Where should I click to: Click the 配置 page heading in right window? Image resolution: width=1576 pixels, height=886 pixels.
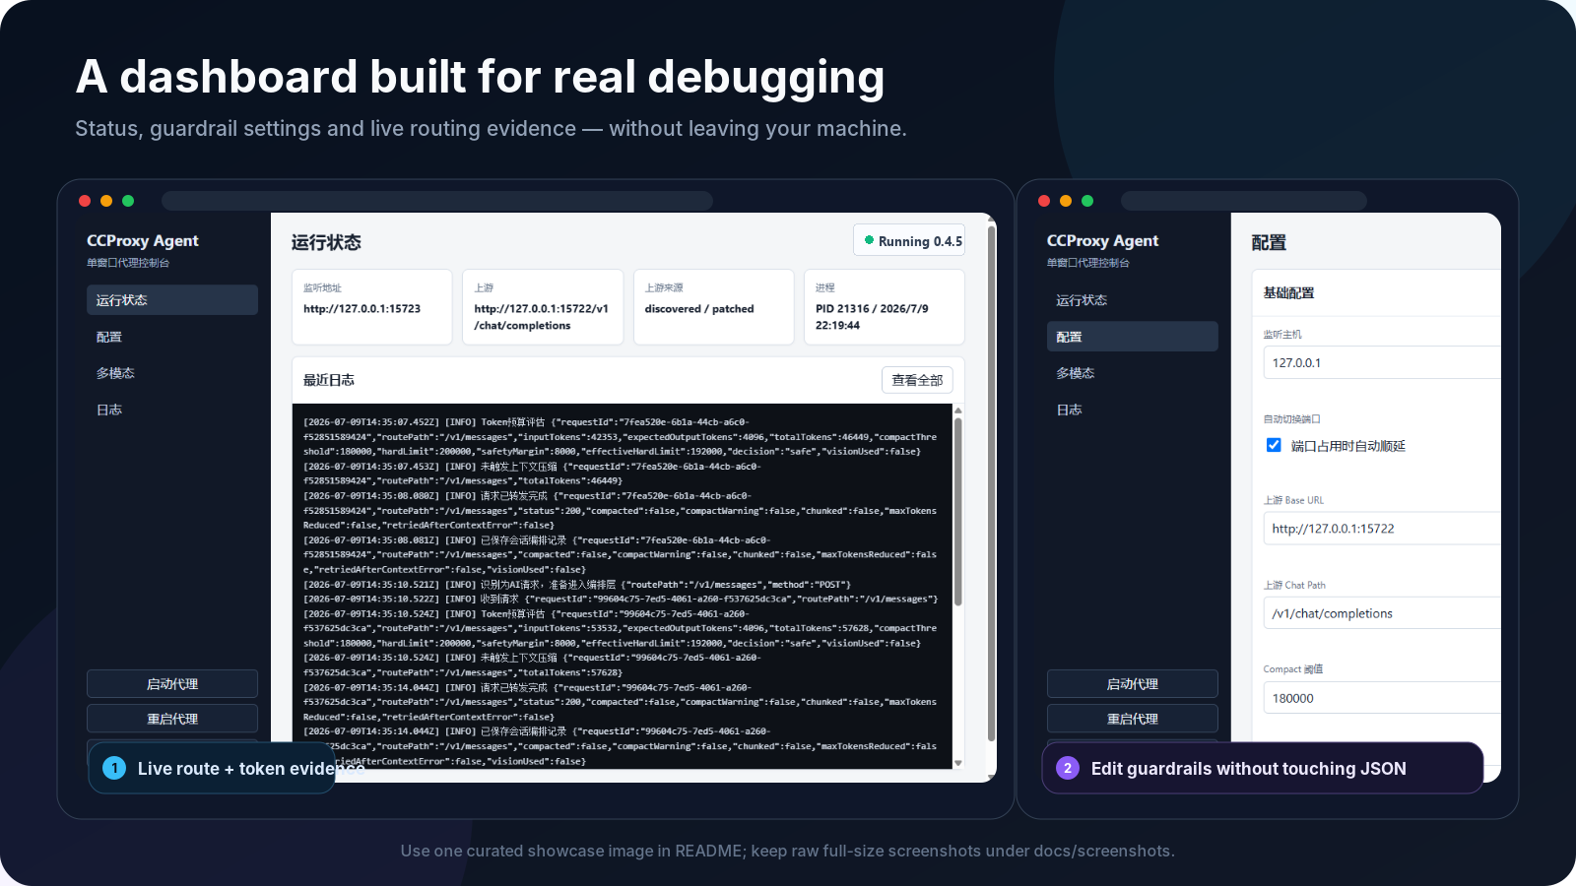click(1269, 242)
